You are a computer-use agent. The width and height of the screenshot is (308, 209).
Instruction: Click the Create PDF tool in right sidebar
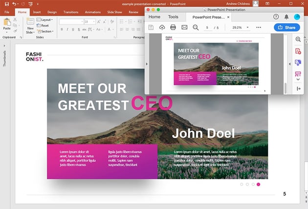[298, 51]
